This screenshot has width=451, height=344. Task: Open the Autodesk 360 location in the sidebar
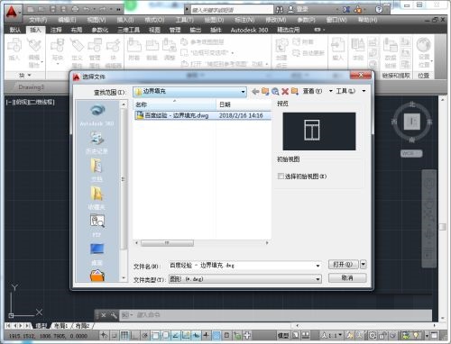pyautogui.click(x=97, y=114)
